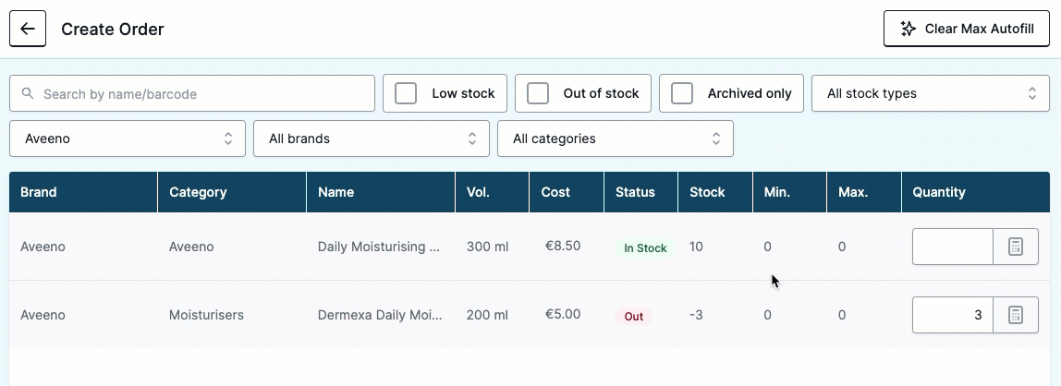Click the back arrow icon

[28, 29]
